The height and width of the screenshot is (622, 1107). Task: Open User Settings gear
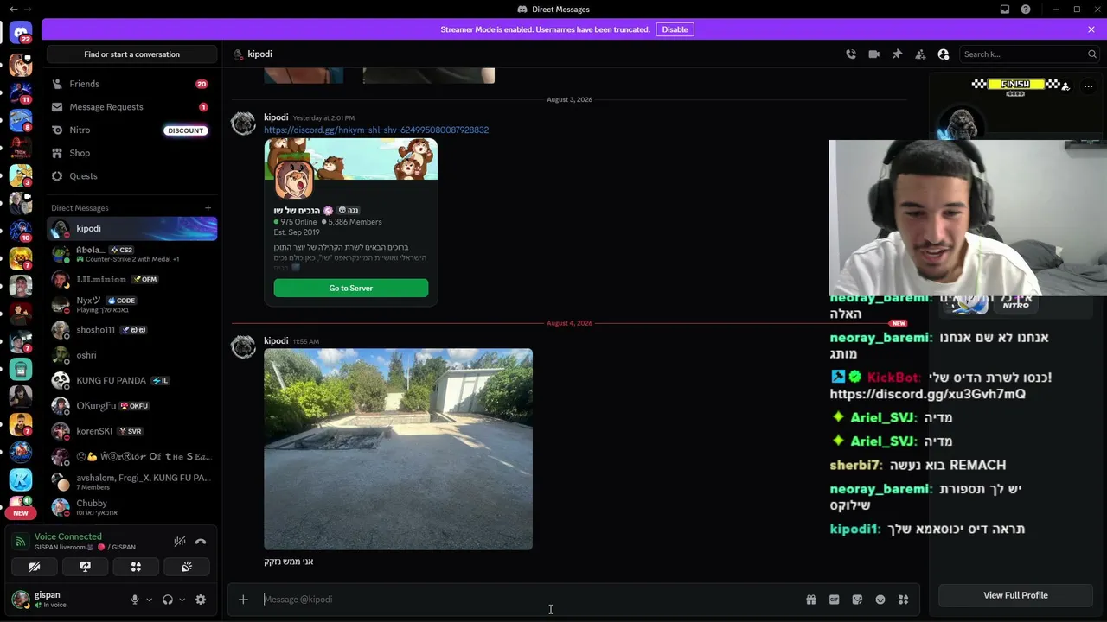201,600
